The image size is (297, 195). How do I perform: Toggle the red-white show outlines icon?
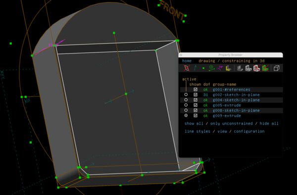(256, 68)
